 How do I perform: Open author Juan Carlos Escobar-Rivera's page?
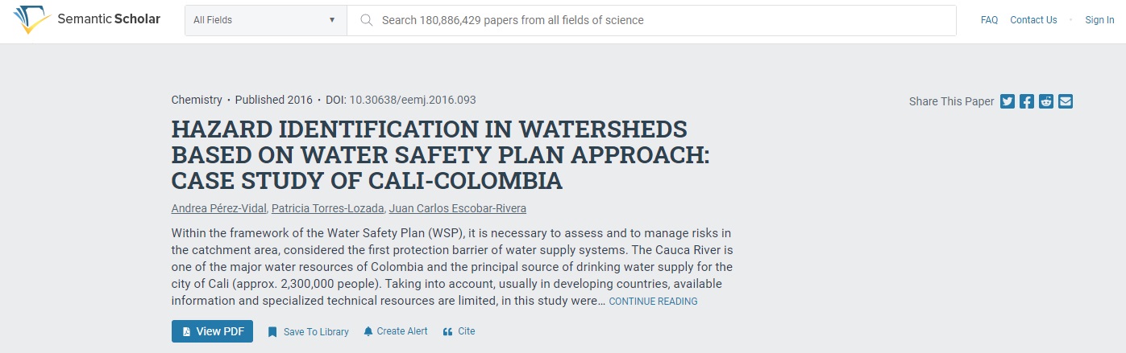457,209
